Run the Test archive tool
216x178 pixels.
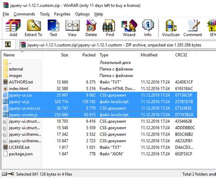(53, 28)
